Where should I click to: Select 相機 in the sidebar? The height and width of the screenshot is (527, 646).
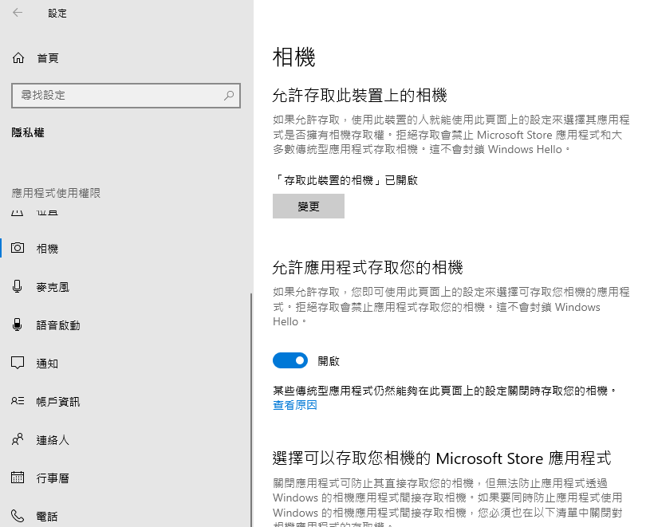(47, 249)
